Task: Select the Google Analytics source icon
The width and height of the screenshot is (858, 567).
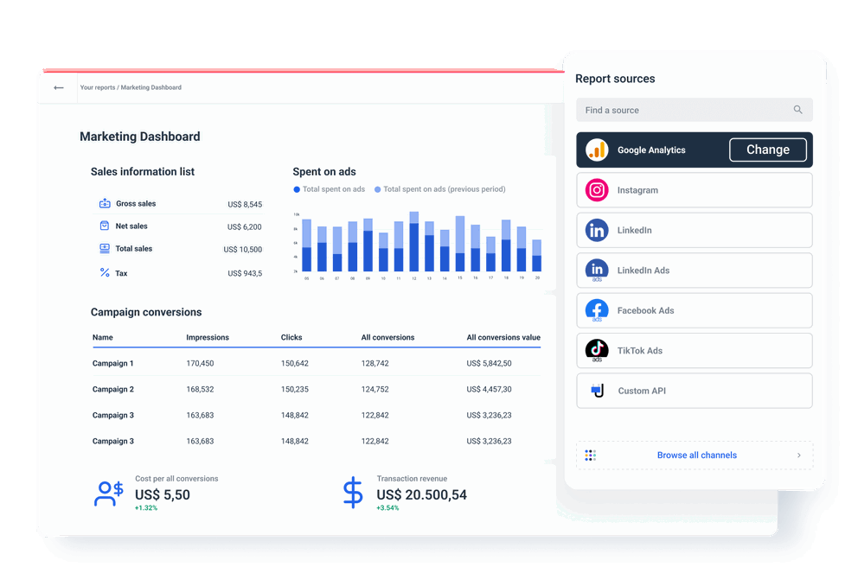Action: click(597, 149)
